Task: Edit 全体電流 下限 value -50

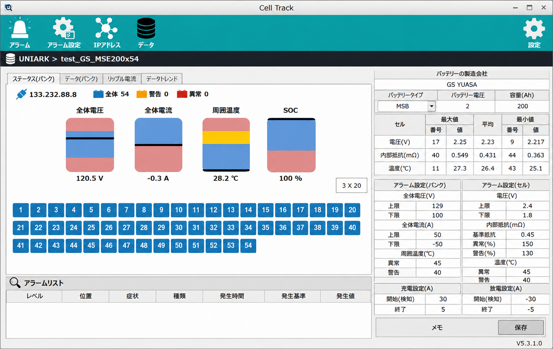Action: pos(437,244)
